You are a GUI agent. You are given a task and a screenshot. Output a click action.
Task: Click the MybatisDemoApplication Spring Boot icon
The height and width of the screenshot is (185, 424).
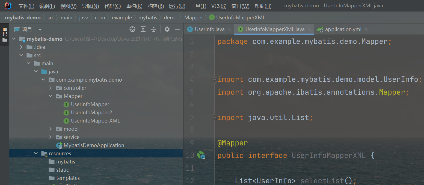(59, 145)
